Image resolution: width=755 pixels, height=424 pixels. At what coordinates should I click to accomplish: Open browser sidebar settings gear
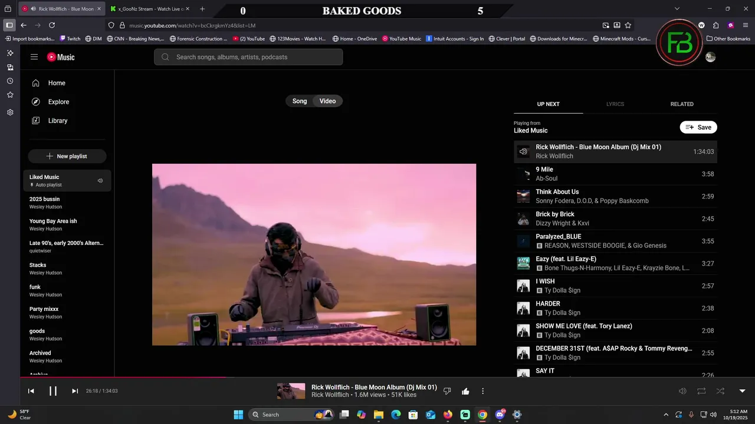[10, 112]
